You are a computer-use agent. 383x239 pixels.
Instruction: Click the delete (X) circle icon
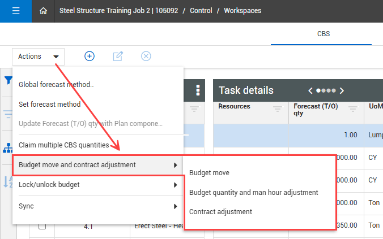click(146, 56)
